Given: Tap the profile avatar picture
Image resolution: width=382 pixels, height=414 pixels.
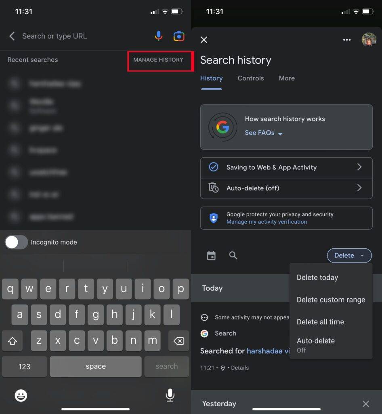Looking at the screenshot, I should pyautogui.click(x=369, y=40).
